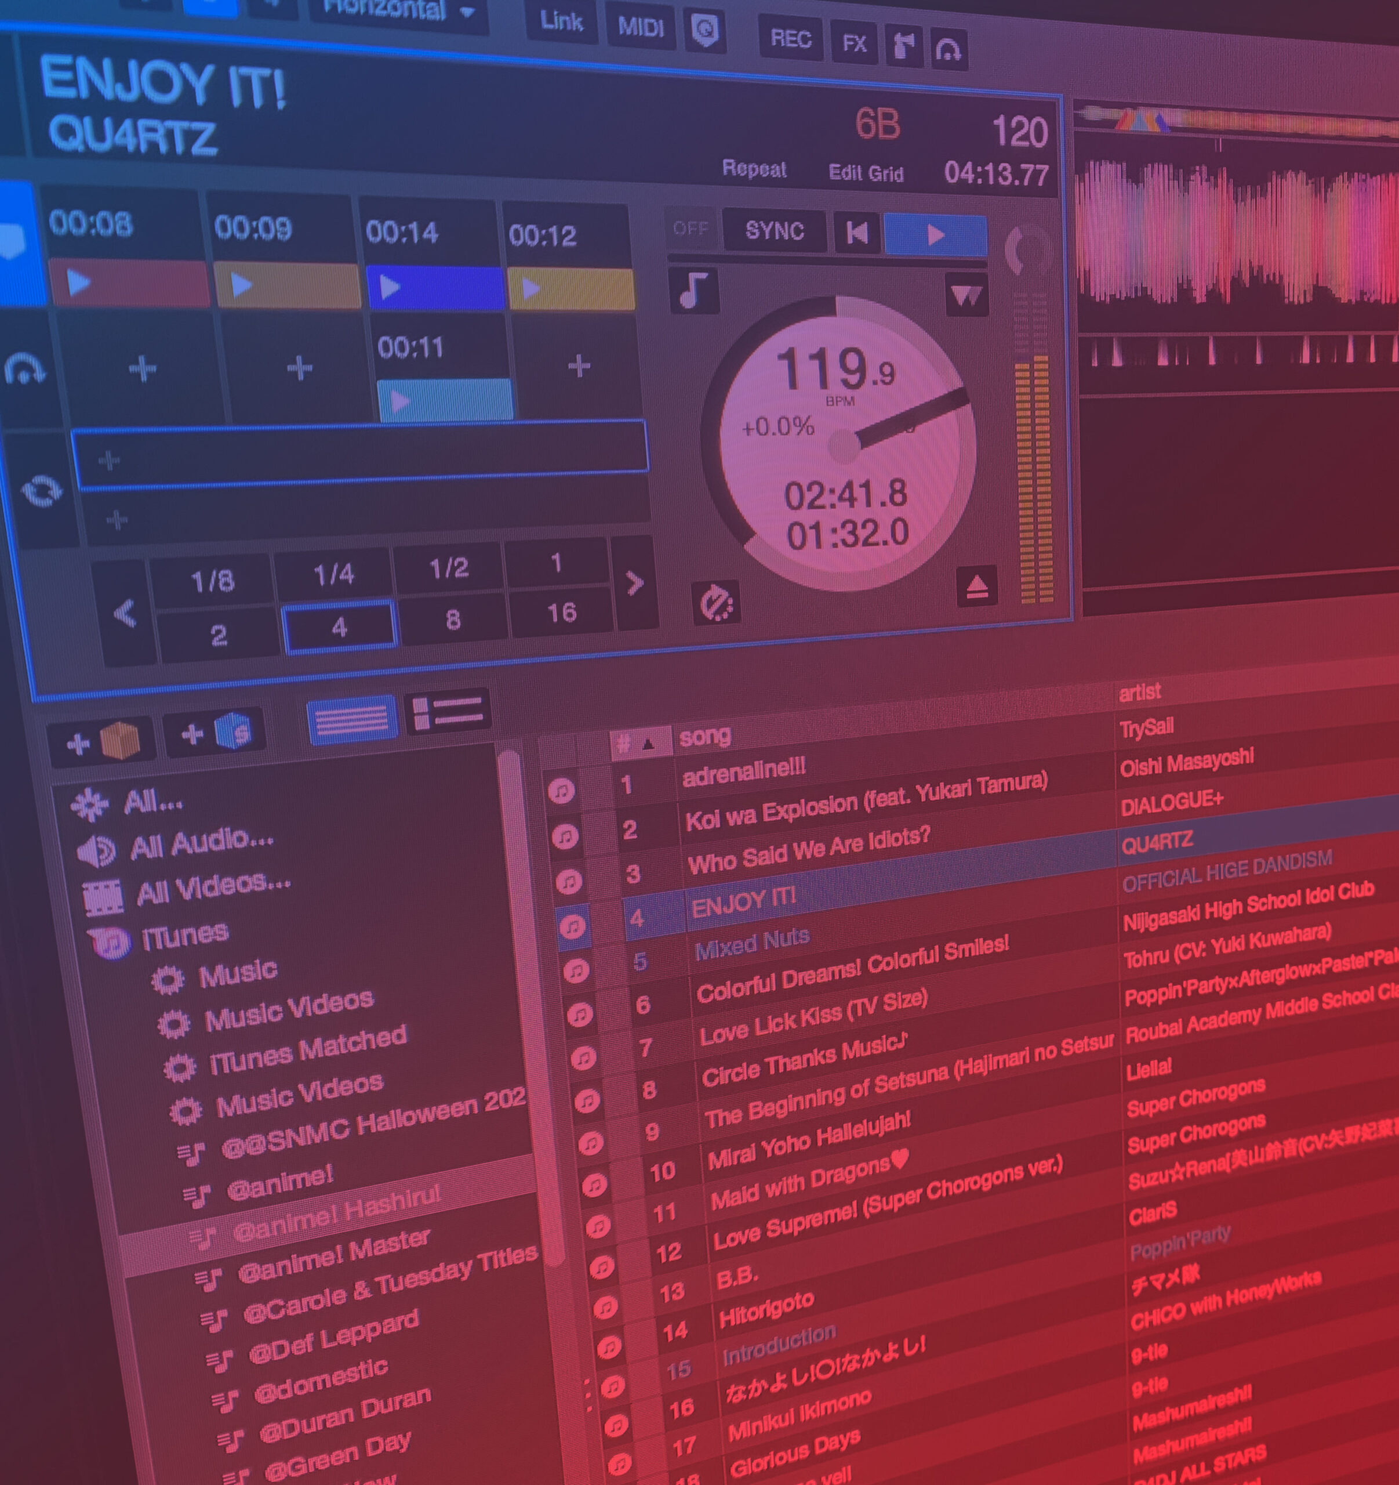Click the musical note key lock icon
Screen dimensions: 1399x1485
[x=693, y=290]
